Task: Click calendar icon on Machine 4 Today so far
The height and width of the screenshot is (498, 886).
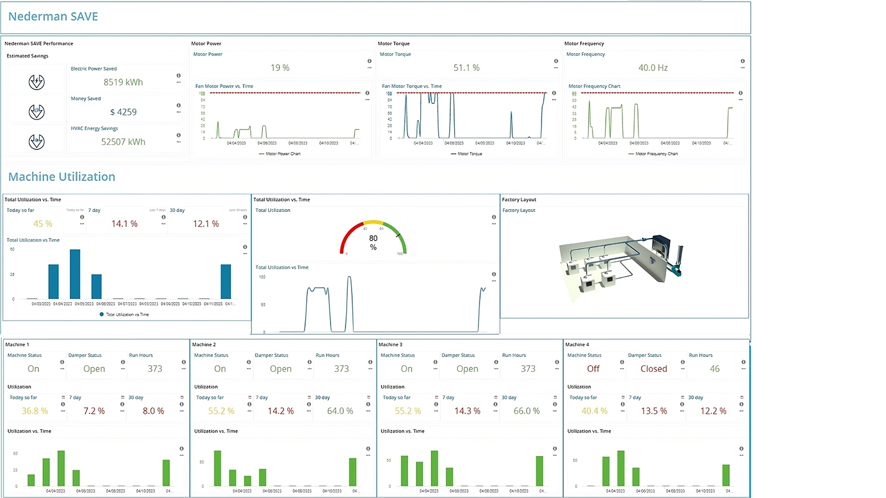Action: [623, 397]
